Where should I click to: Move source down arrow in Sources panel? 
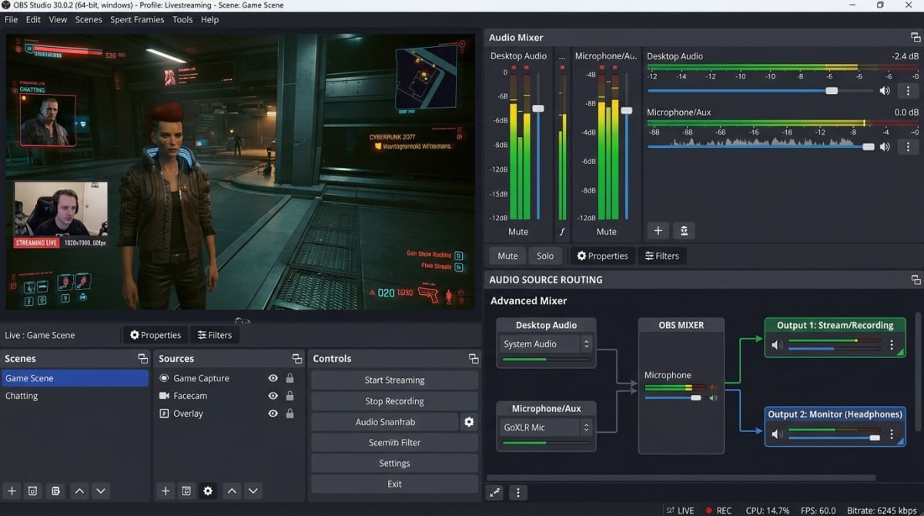pos(253,491)
